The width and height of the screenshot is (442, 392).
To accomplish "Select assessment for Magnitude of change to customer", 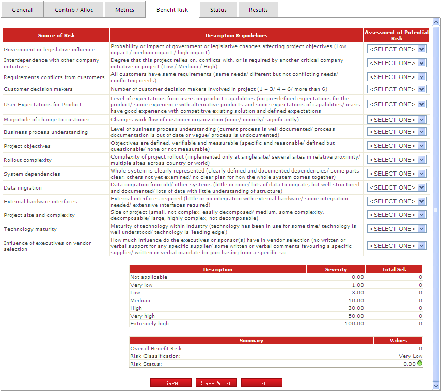I will point(396,120).
